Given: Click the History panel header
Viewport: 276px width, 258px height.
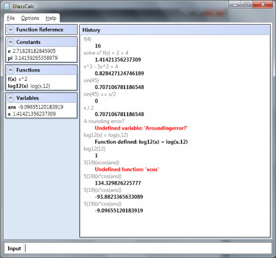Looking at the screenshot, I should point(175,30).
